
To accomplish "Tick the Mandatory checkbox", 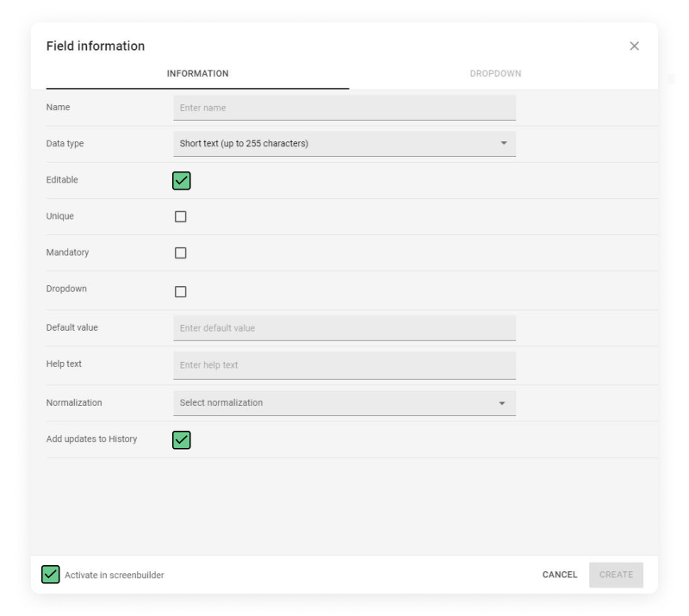I will pos(181,252).
